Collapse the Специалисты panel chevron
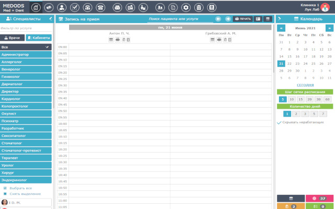The height and width of the screenshot is (209, 335). tap(51, 19)
